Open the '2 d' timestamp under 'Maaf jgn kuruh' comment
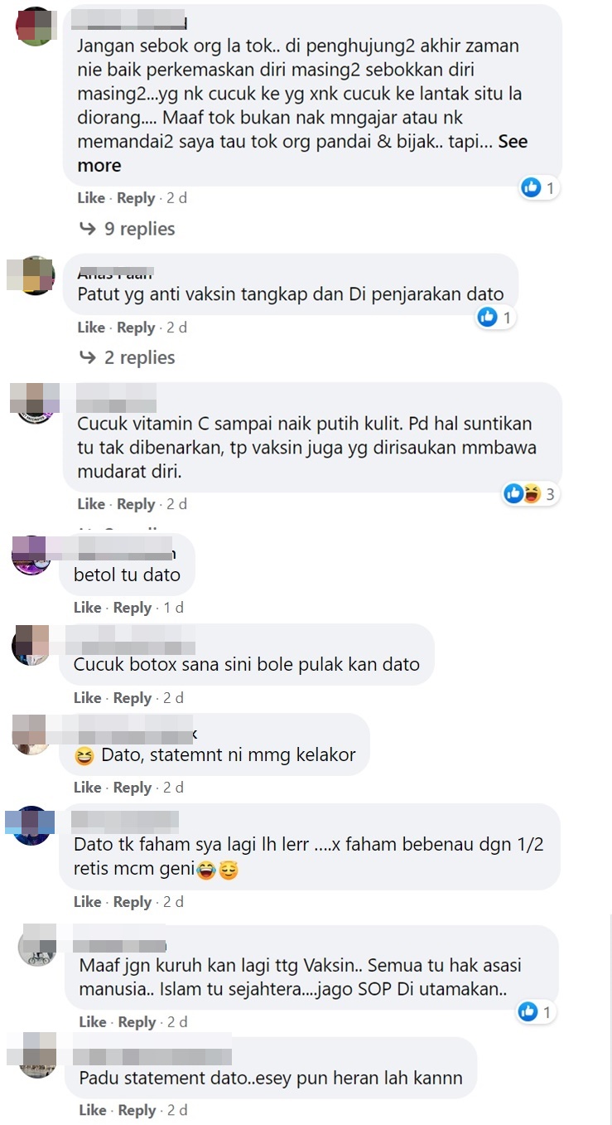Image resolution: width=612 pixels, height=1125 pixels. (x=177, y=1022)
